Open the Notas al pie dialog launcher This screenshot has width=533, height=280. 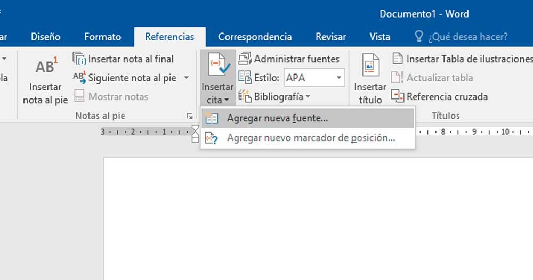click(190, 117)
